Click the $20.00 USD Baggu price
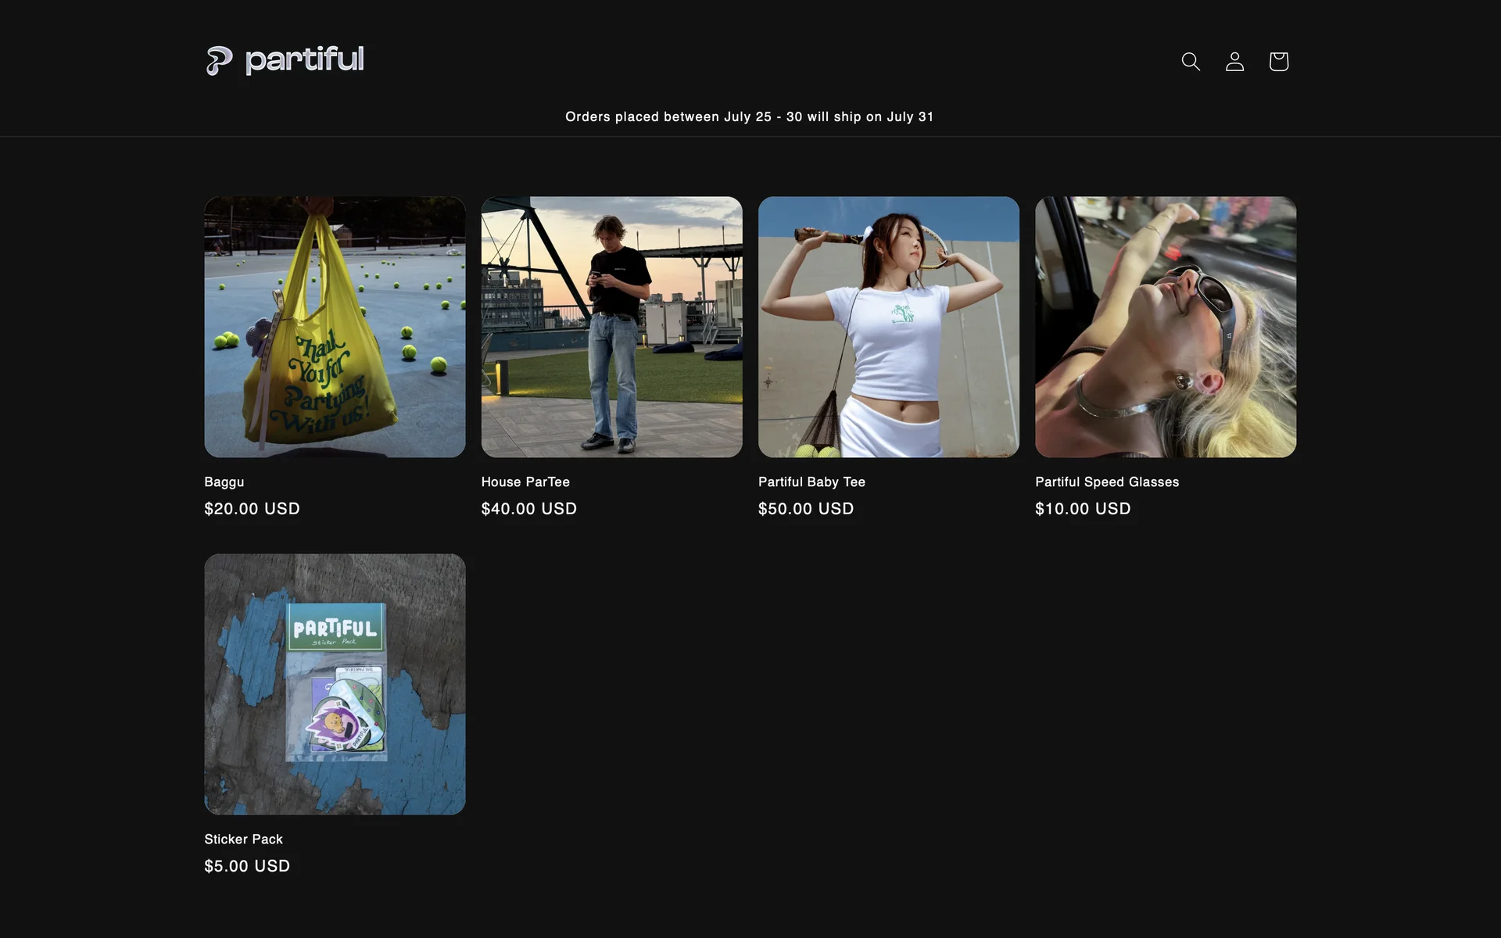The width and height of the screenshot is (1501, 938). pos(252,509)
